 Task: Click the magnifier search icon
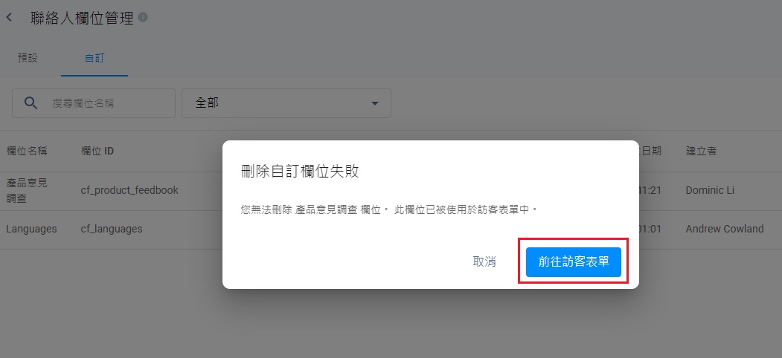click(31, 103)
